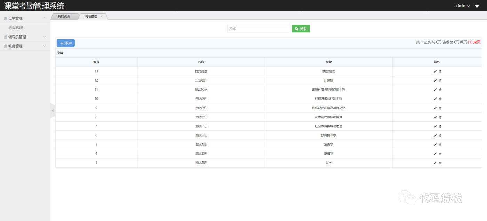Delete 测试10班 with the trash icon
The image size is (487, 221).
click(440, 90)
